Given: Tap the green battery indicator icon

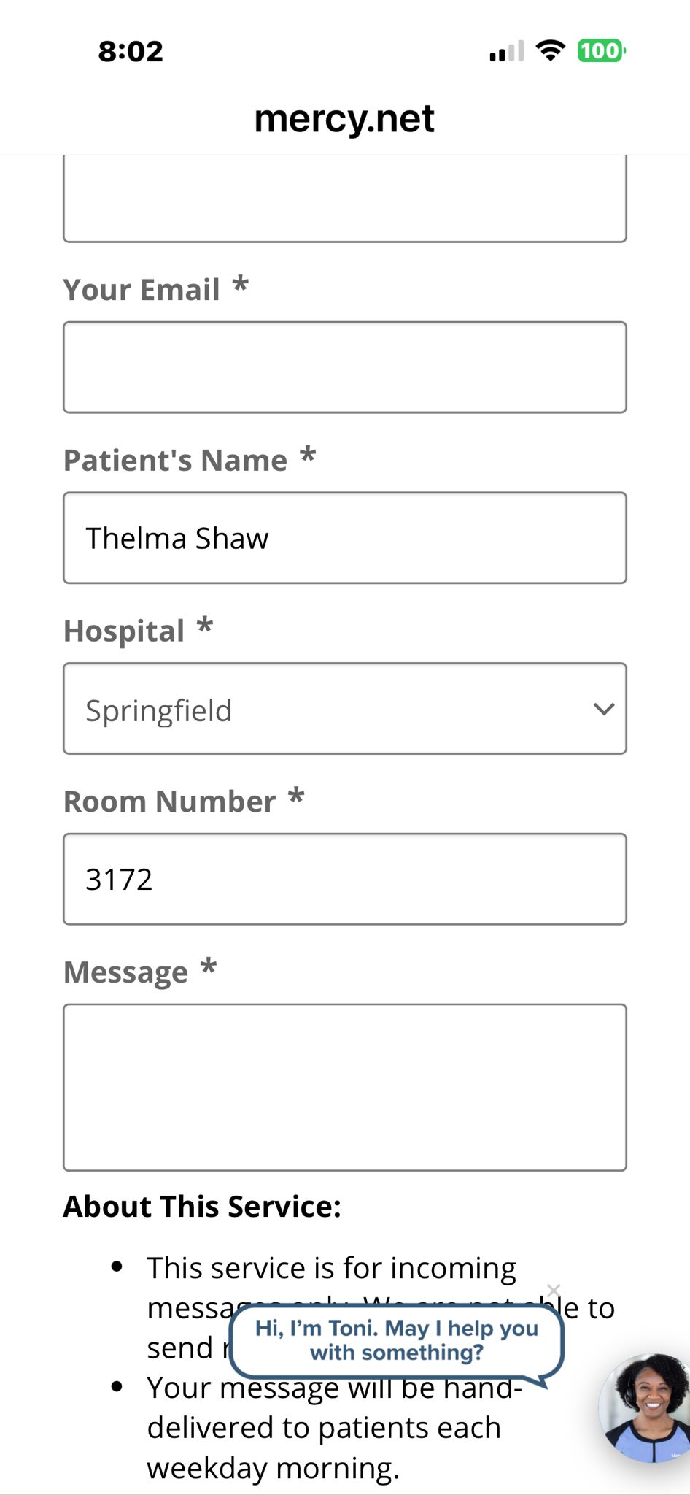Looking at the screenshot, I should tap(601, 50).
